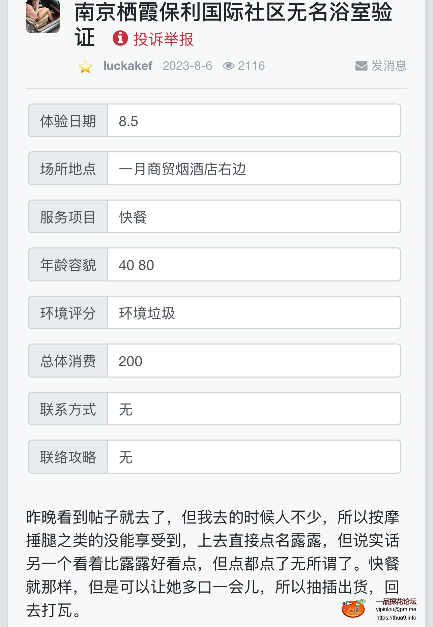Click the 场所地点 value field
Screen dimensions: 433x627
coord(254,169)
